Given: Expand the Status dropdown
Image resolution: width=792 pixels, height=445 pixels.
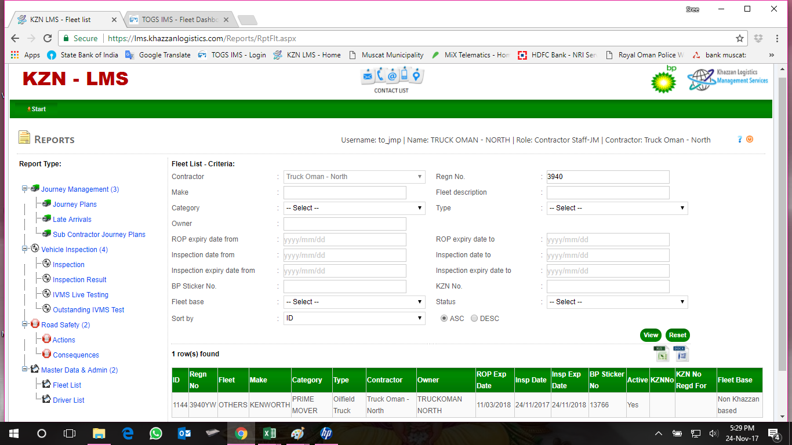Looking at the screenshot, I should pyautogui.click(x=617, y=302).
